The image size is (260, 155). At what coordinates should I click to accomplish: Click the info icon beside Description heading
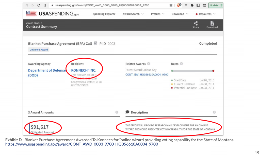click(214, 112)
